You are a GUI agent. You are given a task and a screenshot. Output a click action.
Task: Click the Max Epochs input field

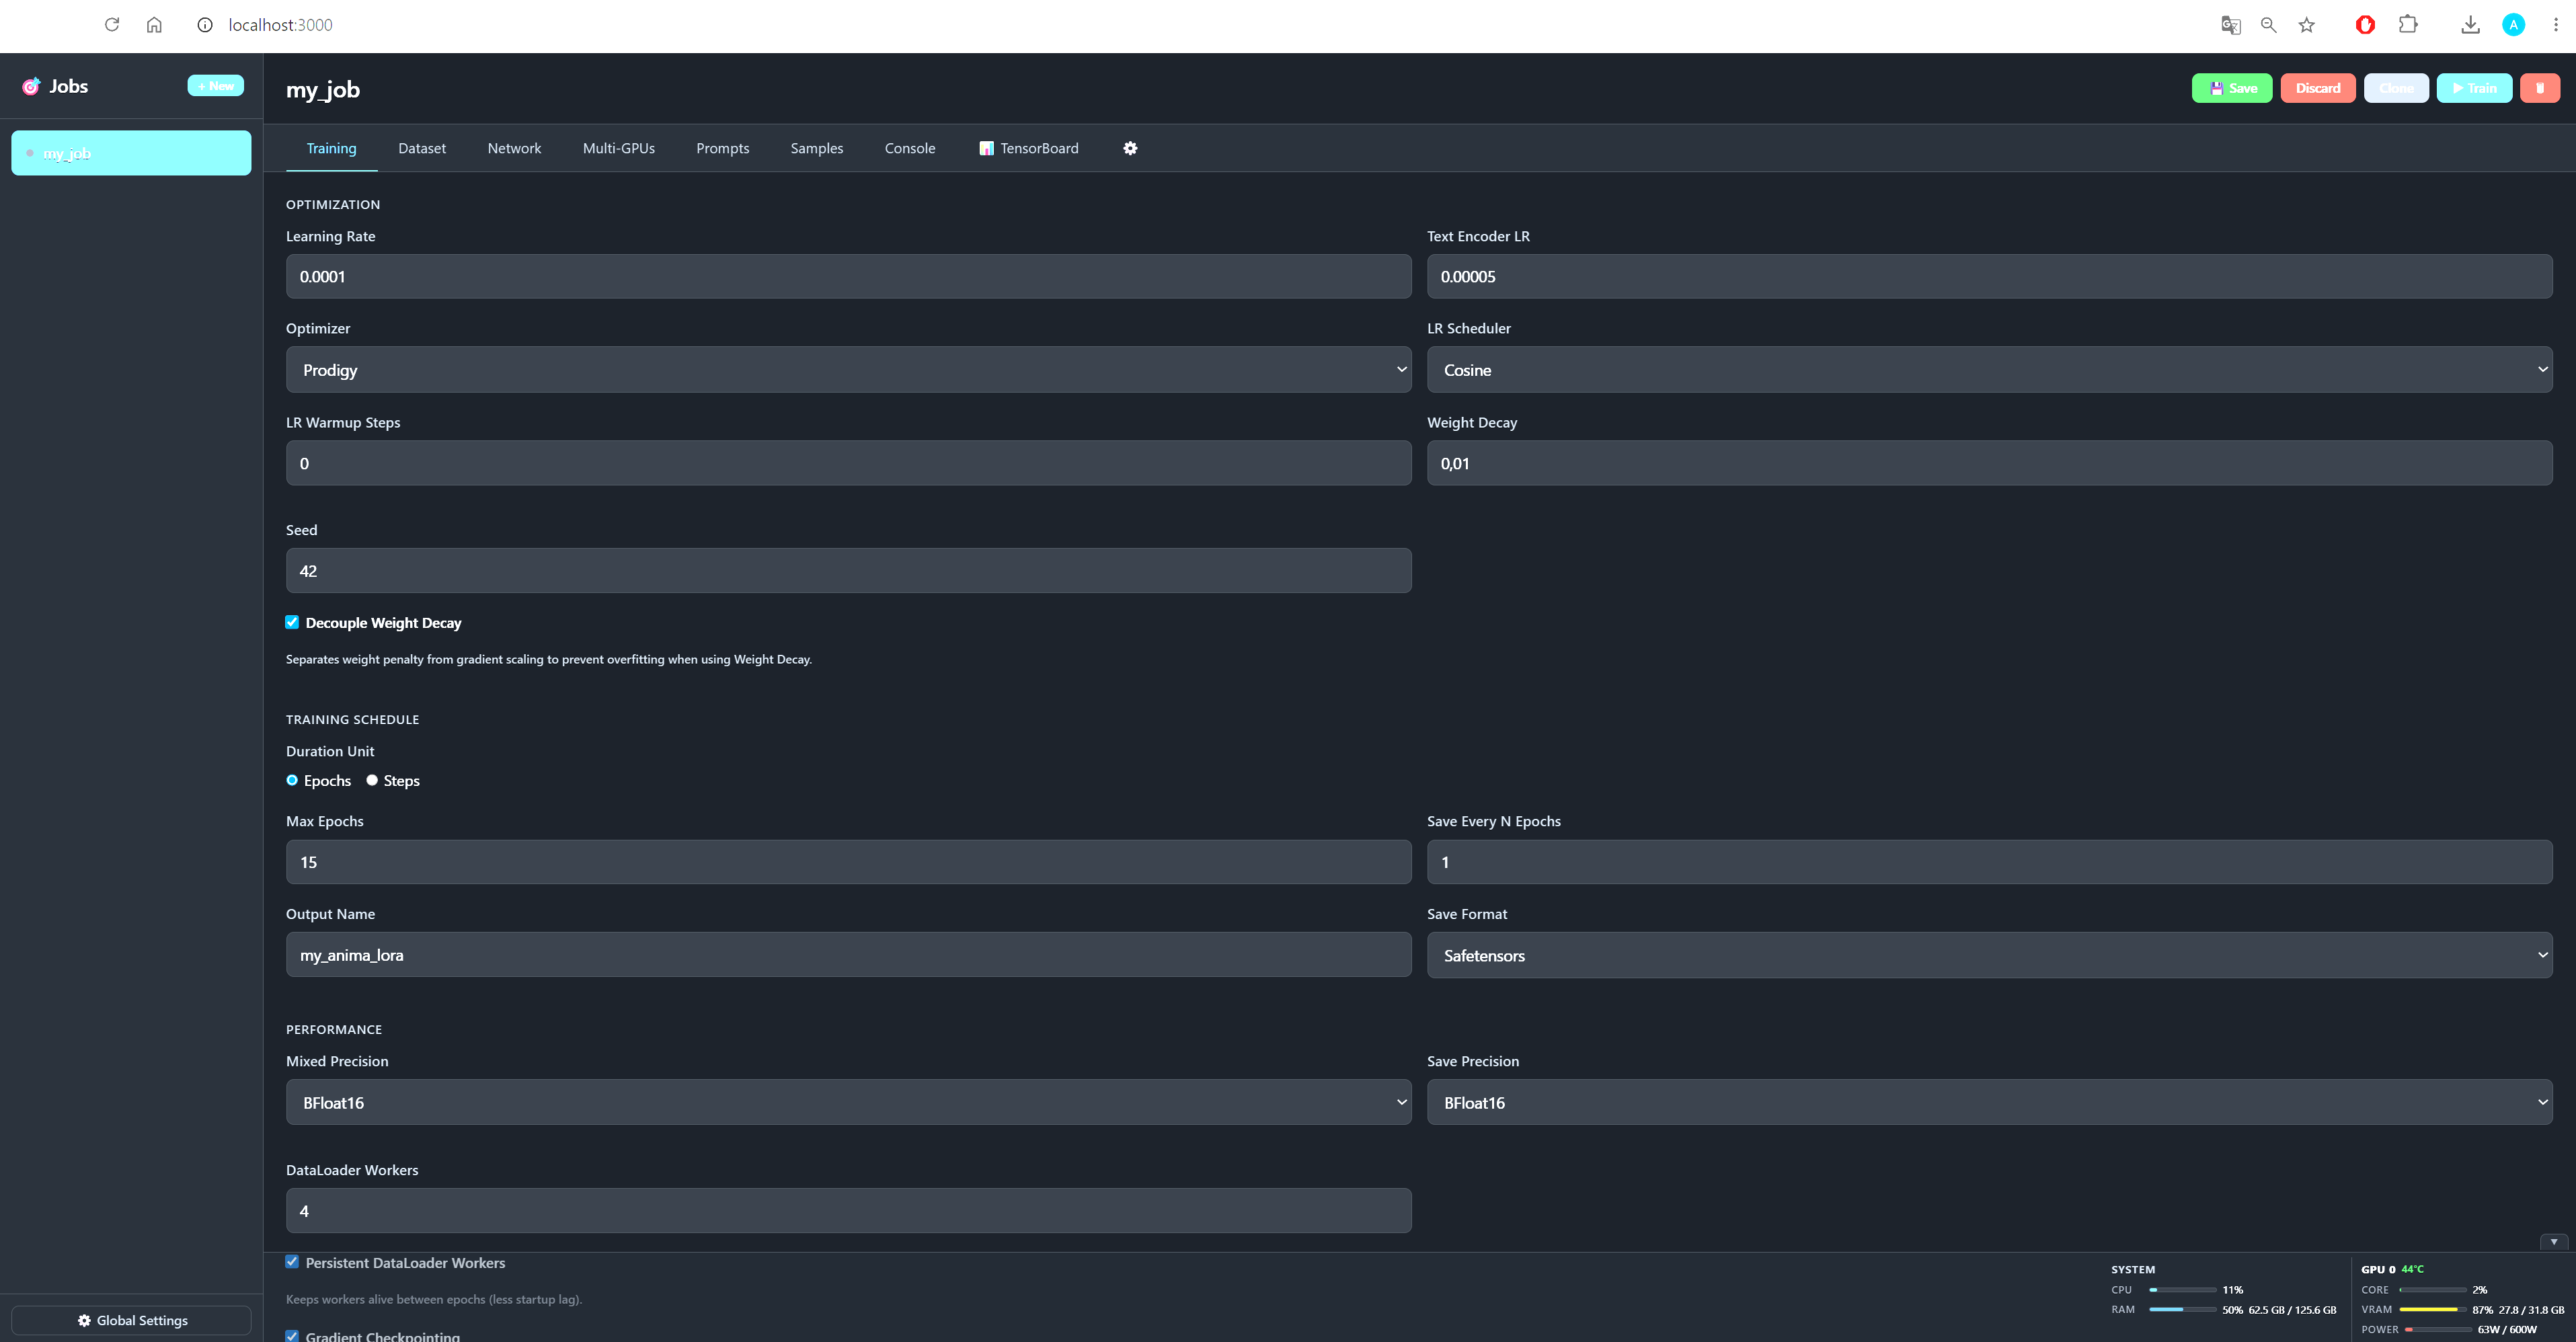coord(848,861)
